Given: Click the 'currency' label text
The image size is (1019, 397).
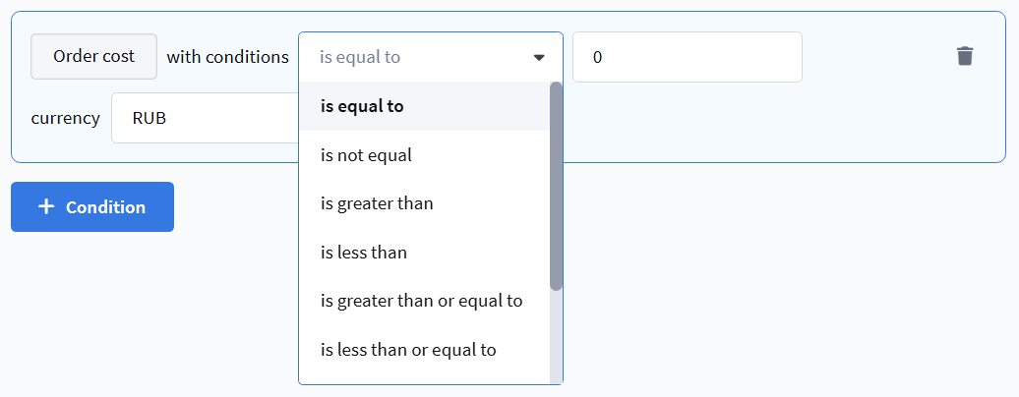Looking at the screenshot, I should 65,118.
